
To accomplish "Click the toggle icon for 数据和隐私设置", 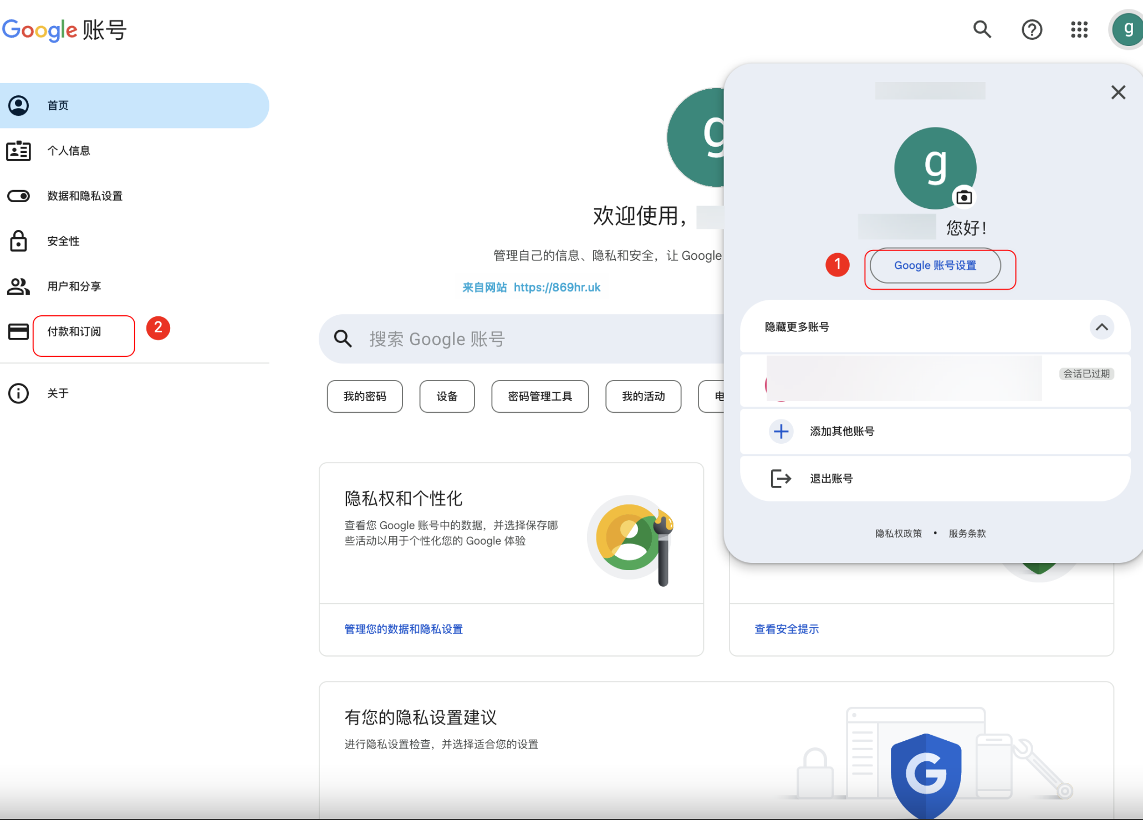I will (x=18, y=196).
